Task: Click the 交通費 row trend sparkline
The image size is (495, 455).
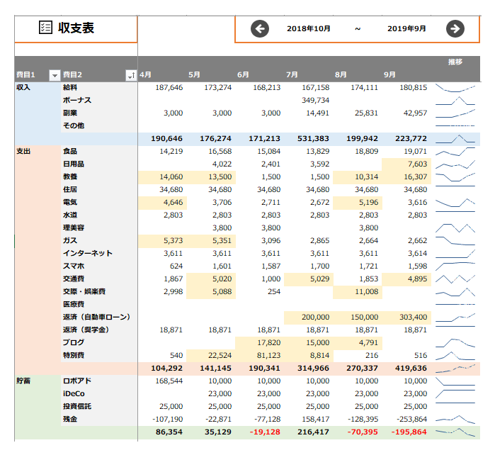Action: pyautogui.click(x=455, y=279)
